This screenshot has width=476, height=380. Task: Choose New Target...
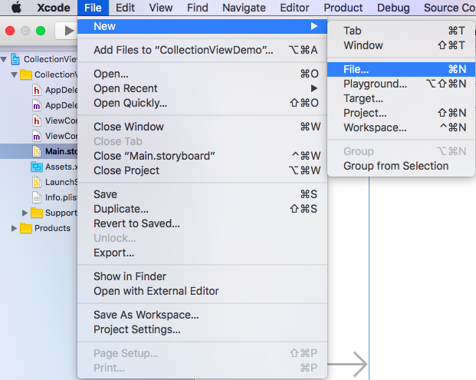click(402, 98)
